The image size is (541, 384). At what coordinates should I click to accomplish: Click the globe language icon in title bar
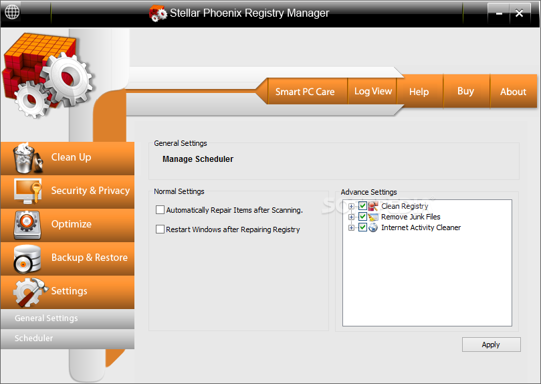[x=12, y=13]
